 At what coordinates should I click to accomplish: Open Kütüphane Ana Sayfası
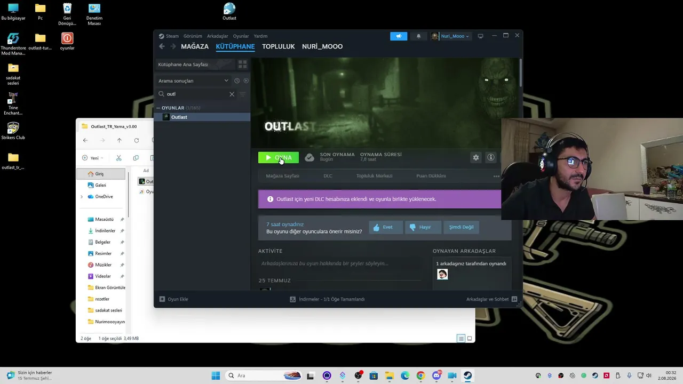tap(195, 65)
